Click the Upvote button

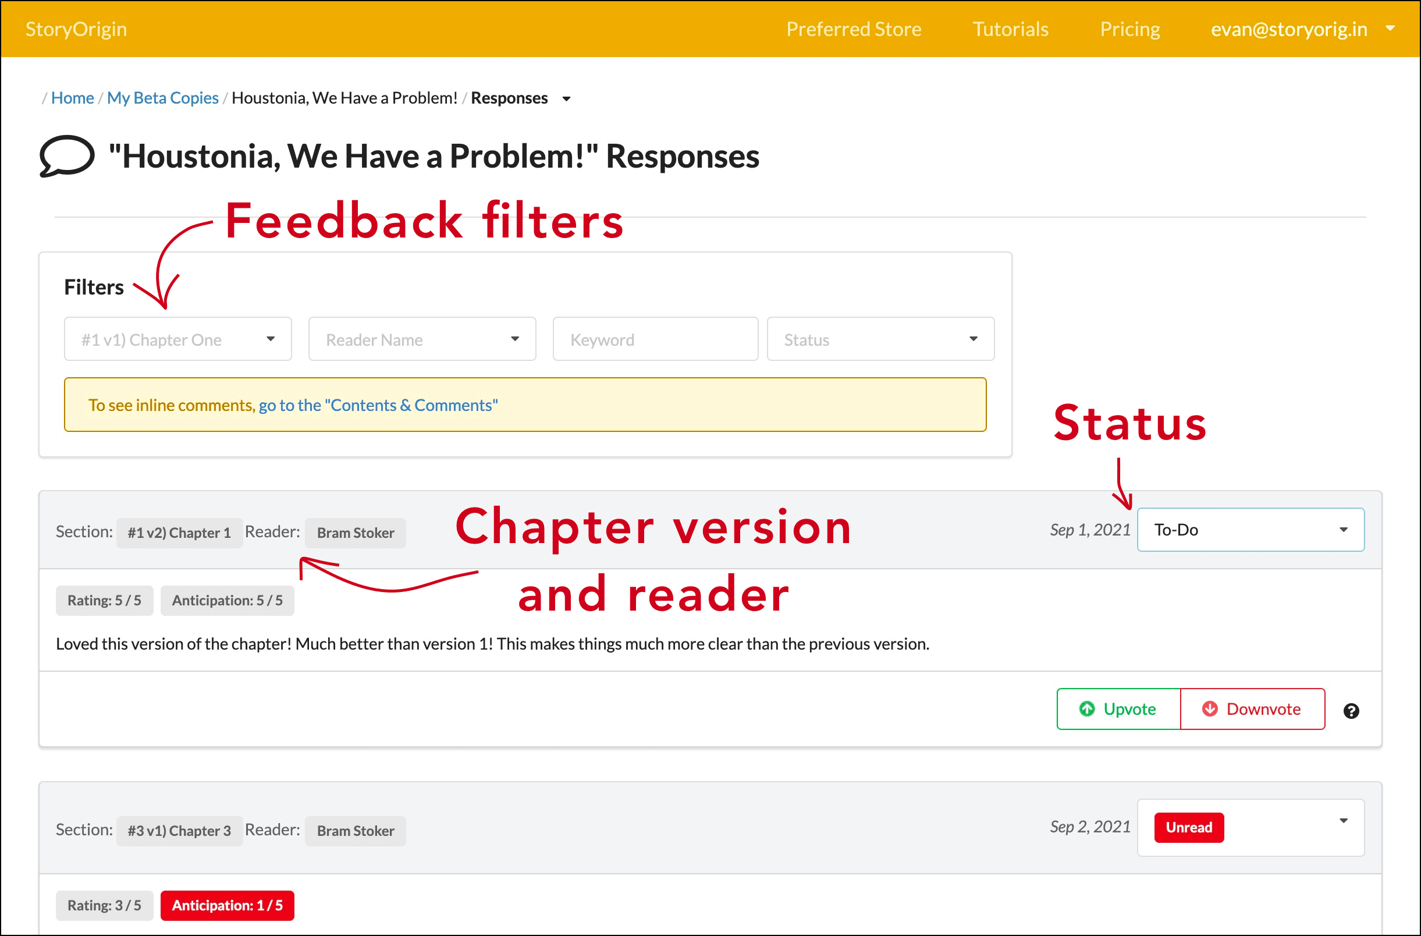(1118, 709)
